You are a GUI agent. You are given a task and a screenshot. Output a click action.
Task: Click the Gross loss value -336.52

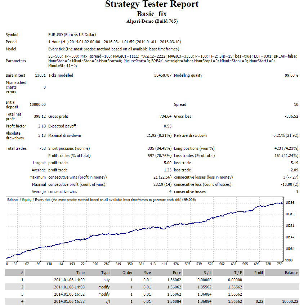pyautogui.click(x=291, y=116)
